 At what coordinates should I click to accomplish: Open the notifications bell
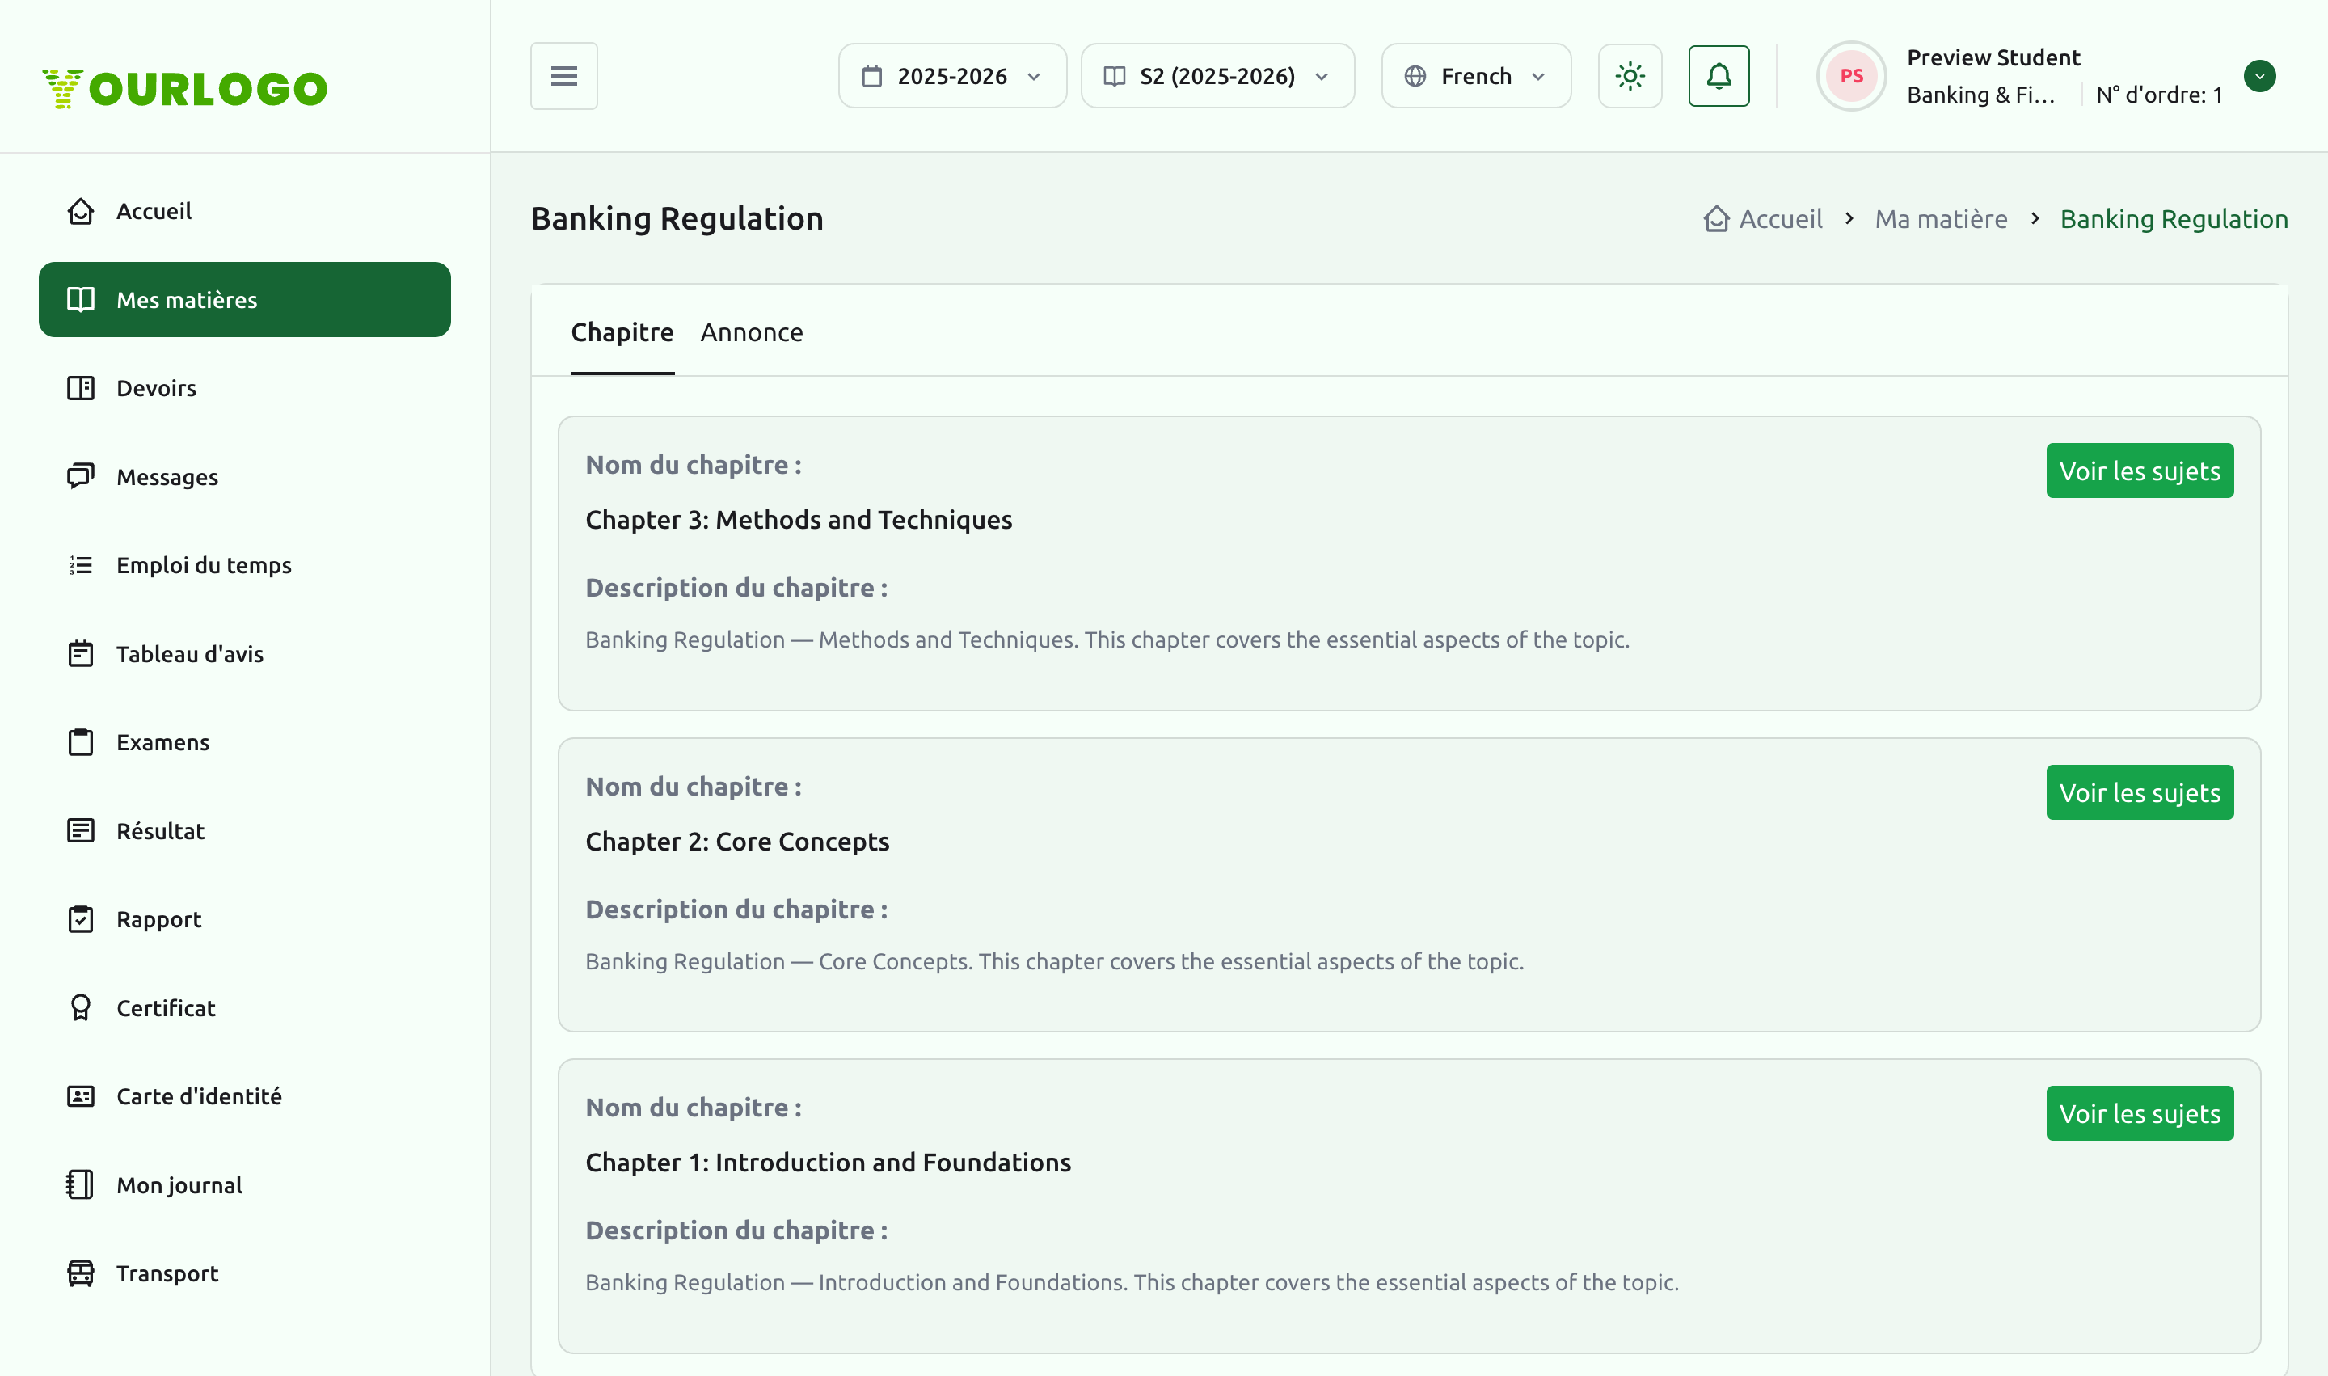(x=1719, y=76)
